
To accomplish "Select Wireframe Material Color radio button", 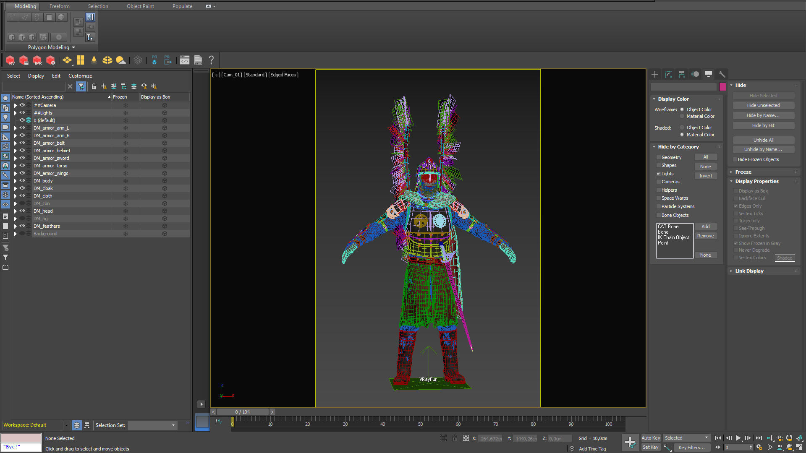I will coord(682,117).
